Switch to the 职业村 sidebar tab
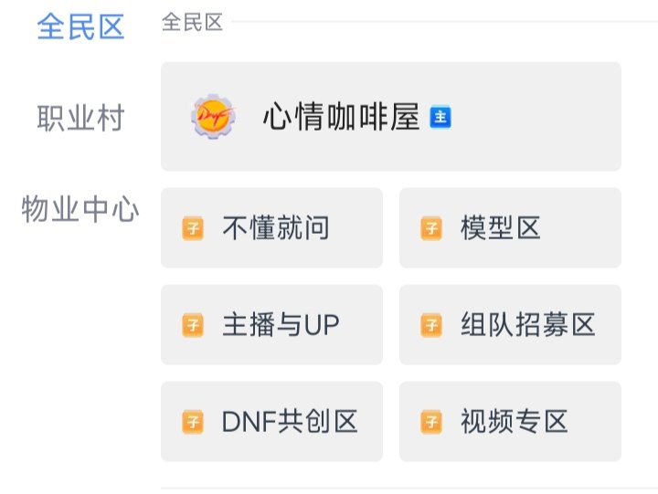The width and height of the screenshot is (658, 494). tap(80, 119)
